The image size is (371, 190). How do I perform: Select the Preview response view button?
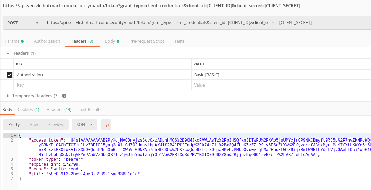[x=56, y=124]
